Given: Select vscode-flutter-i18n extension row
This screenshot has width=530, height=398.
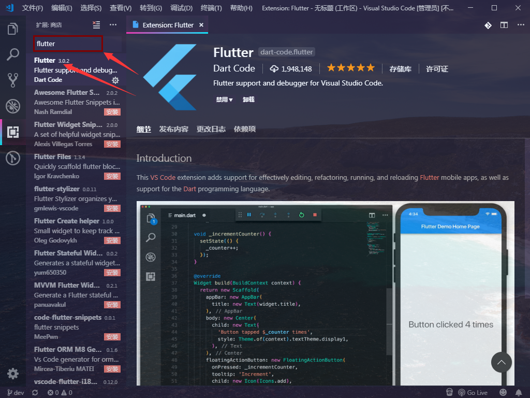Looking at the screenshot, I should pyautogui.click(x=77, y=382).
